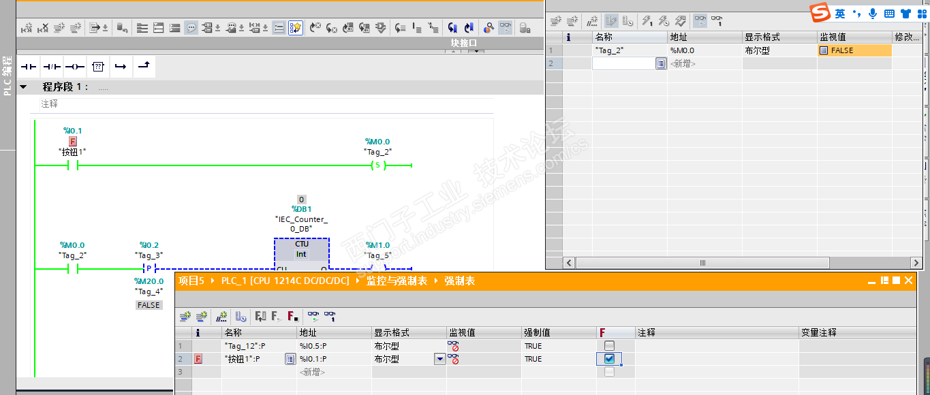The height and width of the screenshot is (395, 930).
Task: Click the close branch icon
Action: (x=144, y=67)
